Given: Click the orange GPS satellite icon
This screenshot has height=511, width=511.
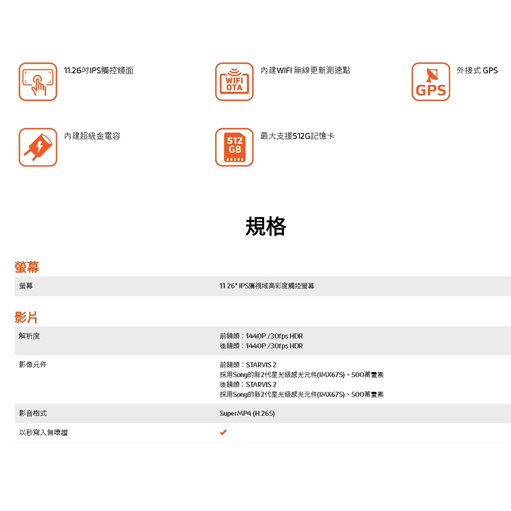Looking at the screenshot, I should [431, 82].
